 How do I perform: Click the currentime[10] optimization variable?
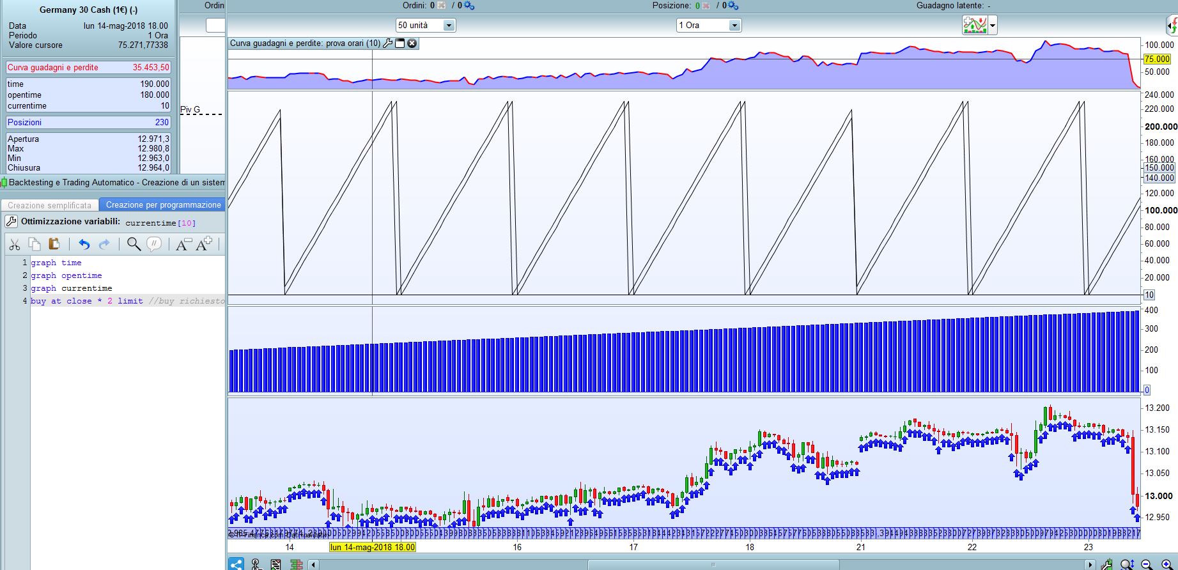point(160,223)
